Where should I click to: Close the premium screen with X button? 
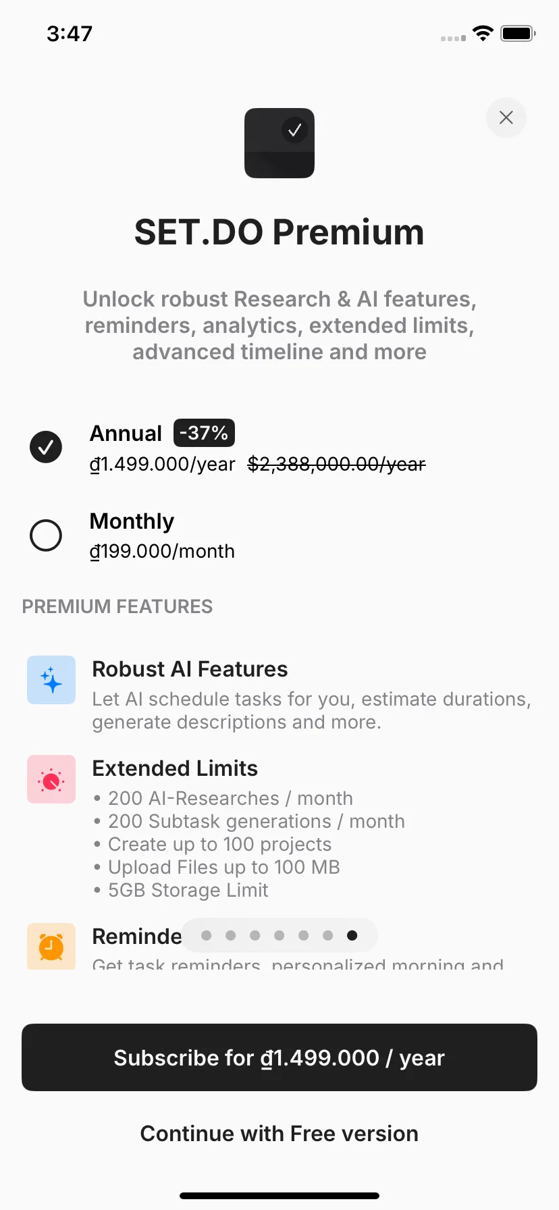[506, 117]
